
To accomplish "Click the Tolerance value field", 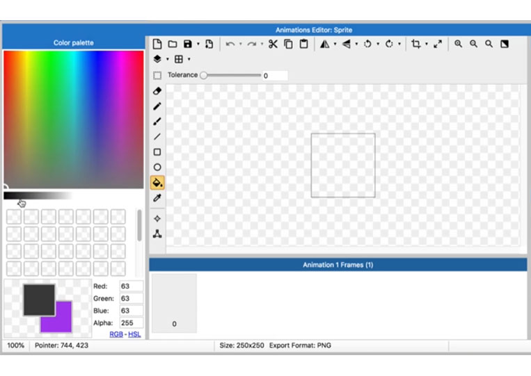I will 275,75.
